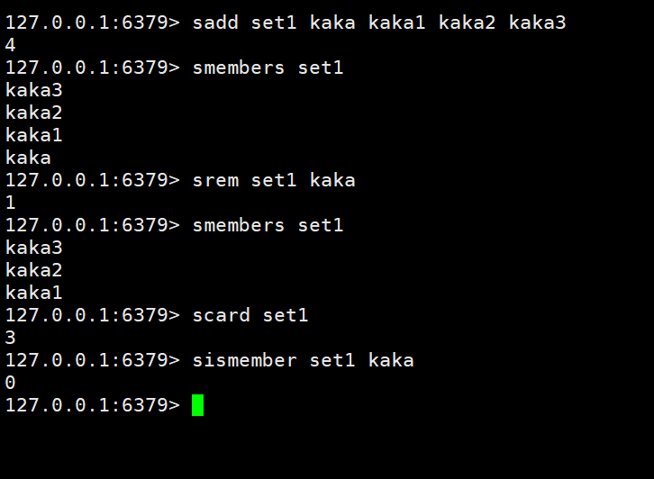The width and height of the screenshot is (654, 479).
Task: Select kaka1 in first smembers output
Action: point(34,135)
